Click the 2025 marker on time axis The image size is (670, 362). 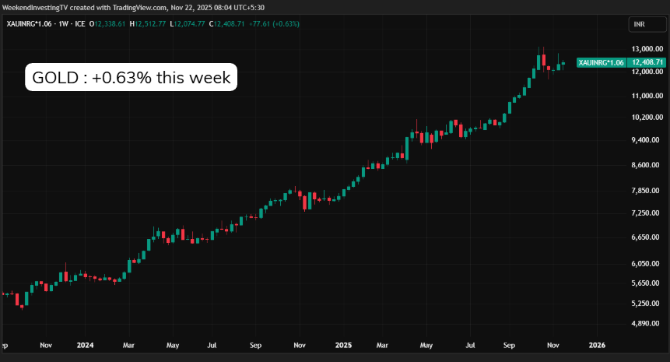pos(343,344)
